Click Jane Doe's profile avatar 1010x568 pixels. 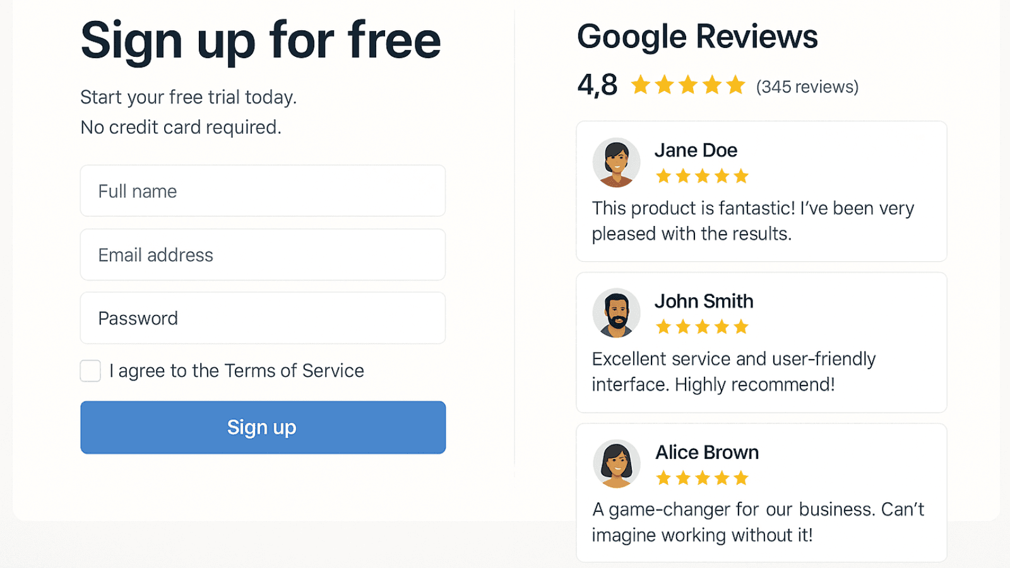(x=616, y=162)
